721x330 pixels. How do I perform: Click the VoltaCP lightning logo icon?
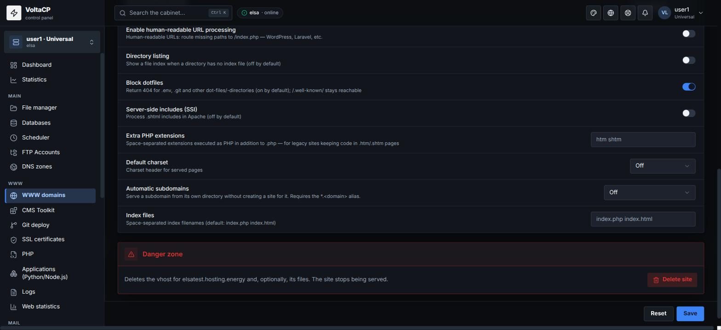(x=14, y=13)
